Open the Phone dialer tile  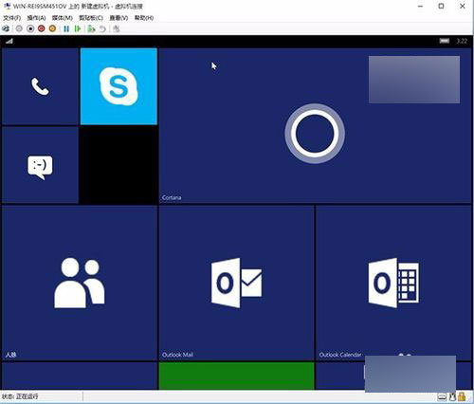pos(40,86)
